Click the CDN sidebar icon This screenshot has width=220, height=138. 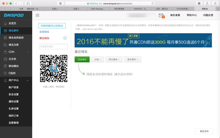point(5,52)
